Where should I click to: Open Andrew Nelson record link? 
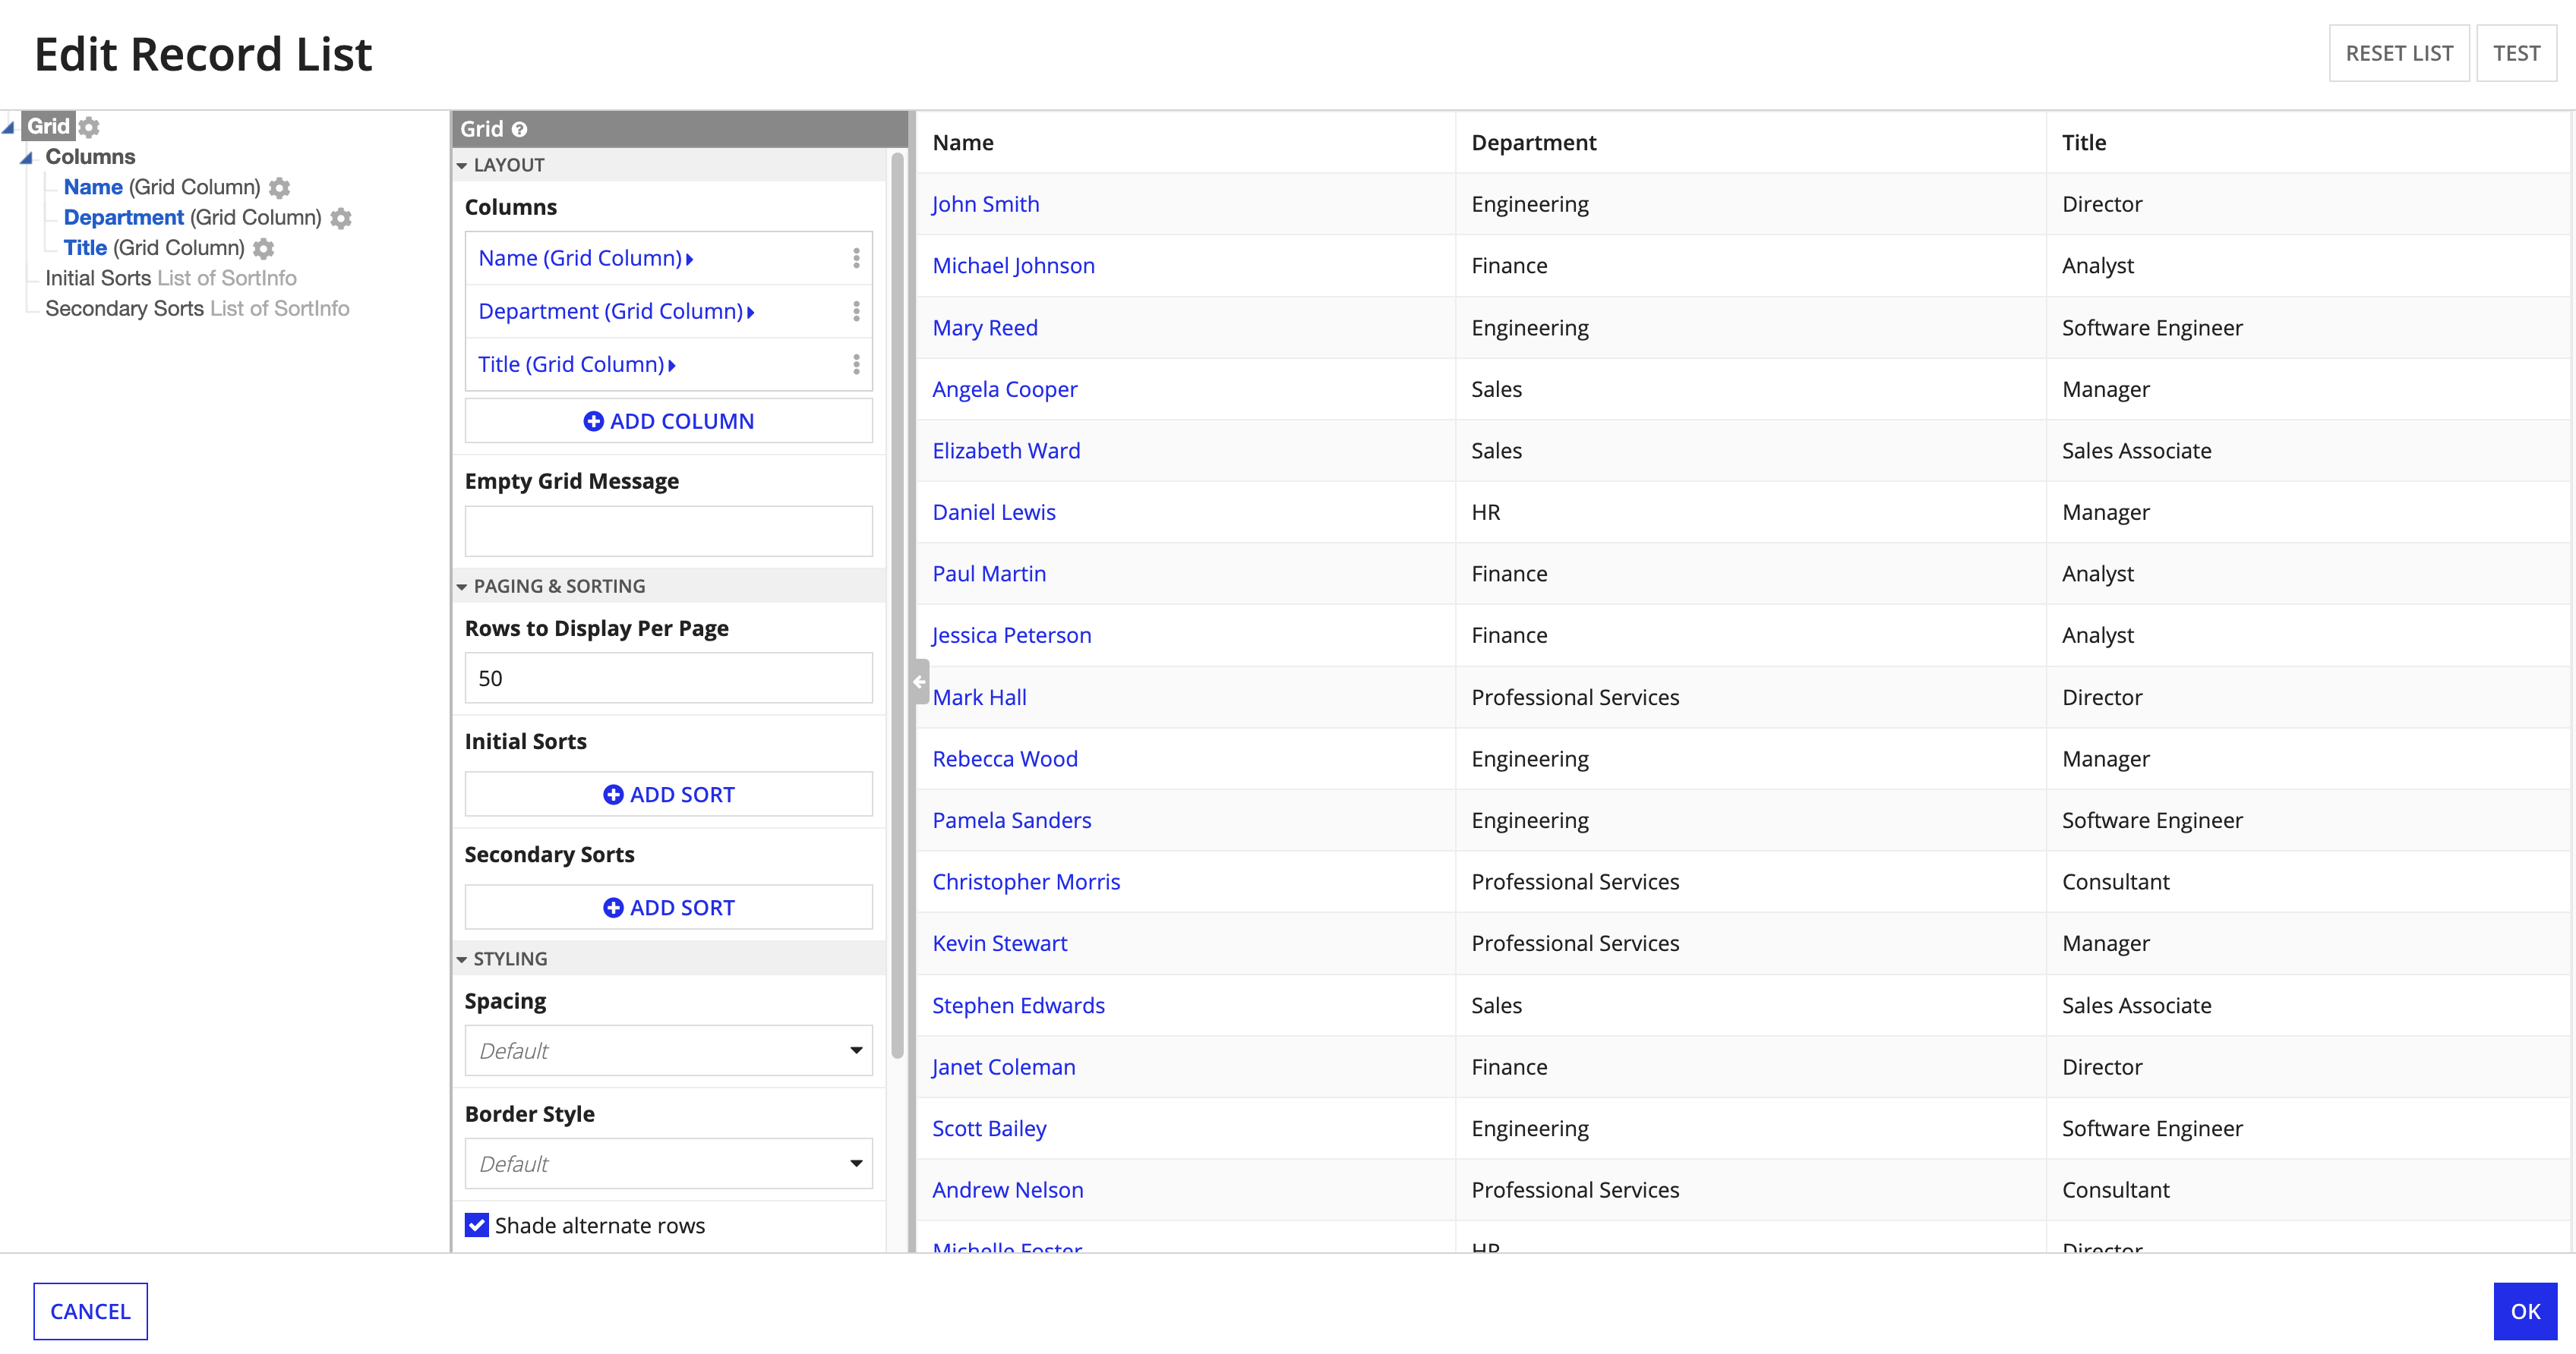click(x=1008, y=1190)
